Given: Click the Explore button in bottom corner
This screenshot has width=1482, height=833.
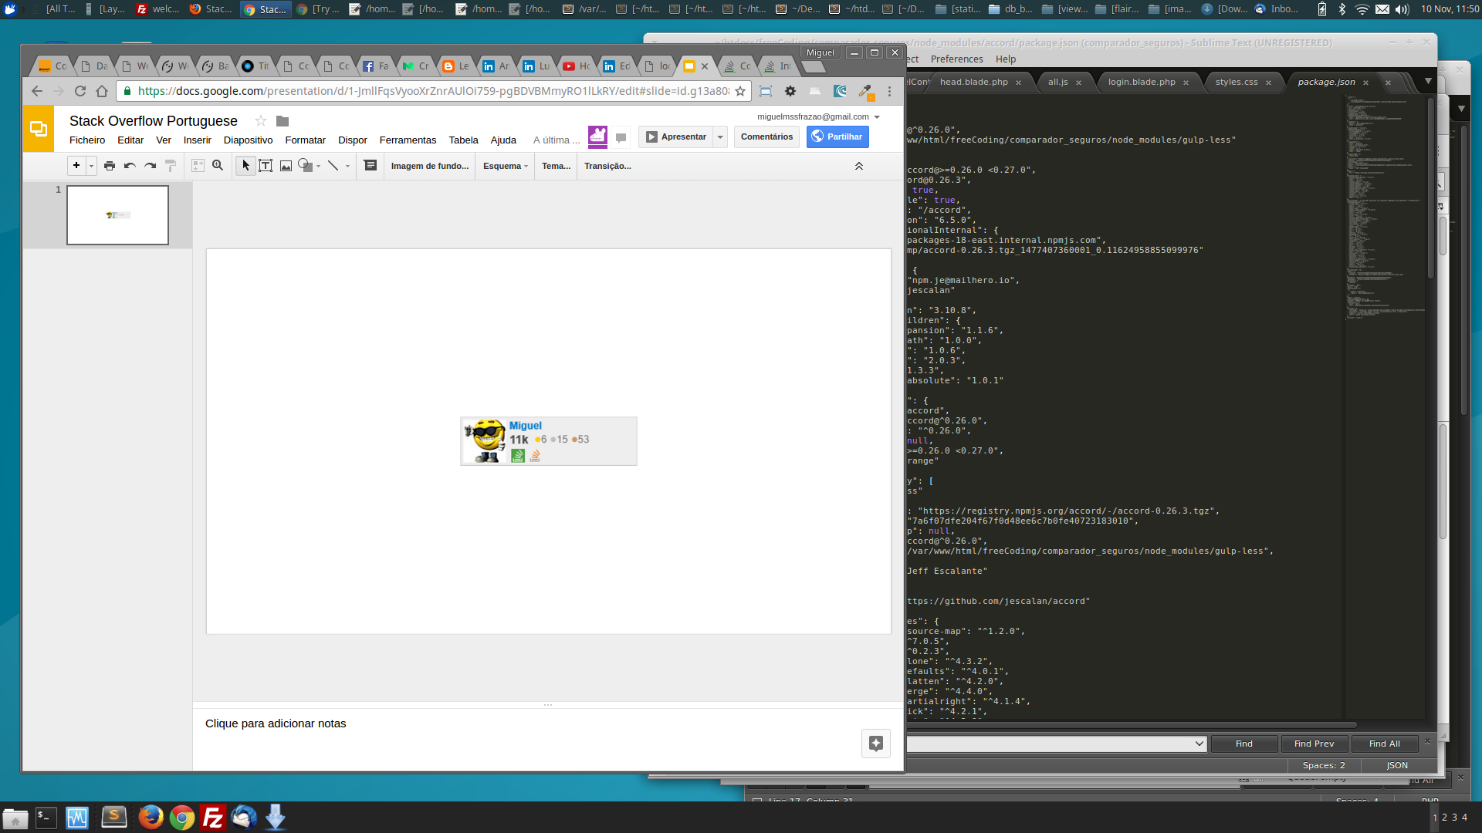Looking at the screenshot, I should [x=876, y=744].
